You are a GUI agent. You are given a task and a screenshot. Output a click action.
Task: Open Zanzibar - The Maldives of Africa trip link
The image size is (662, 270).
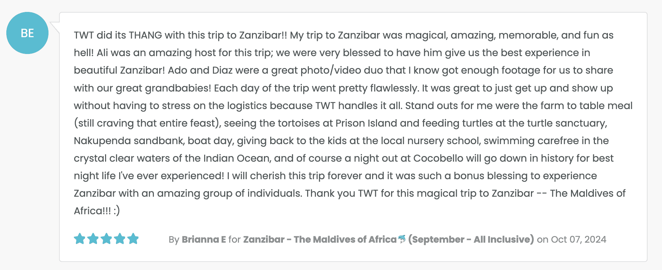click(x=320, y=239)
